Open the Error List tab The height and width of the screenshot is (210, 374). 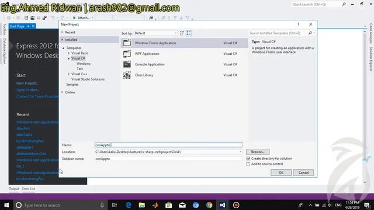click(29, 188)
